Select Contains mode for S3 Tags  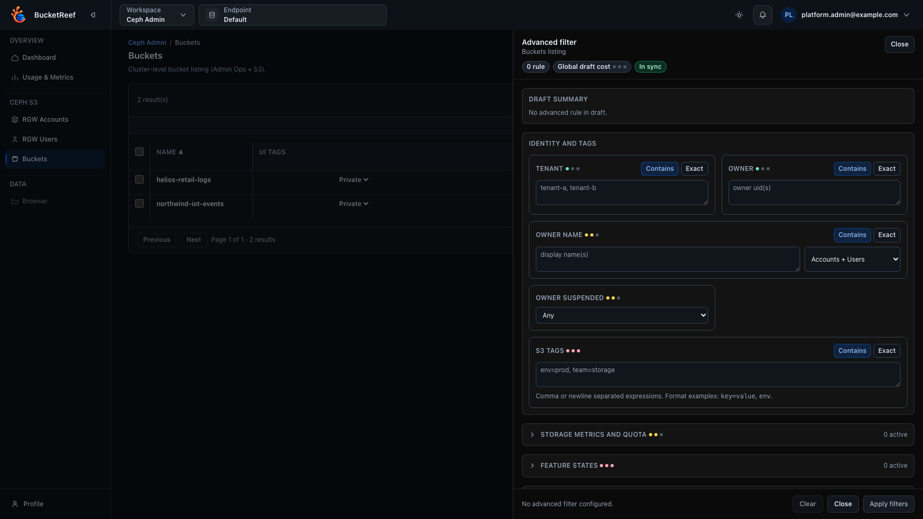852,351
